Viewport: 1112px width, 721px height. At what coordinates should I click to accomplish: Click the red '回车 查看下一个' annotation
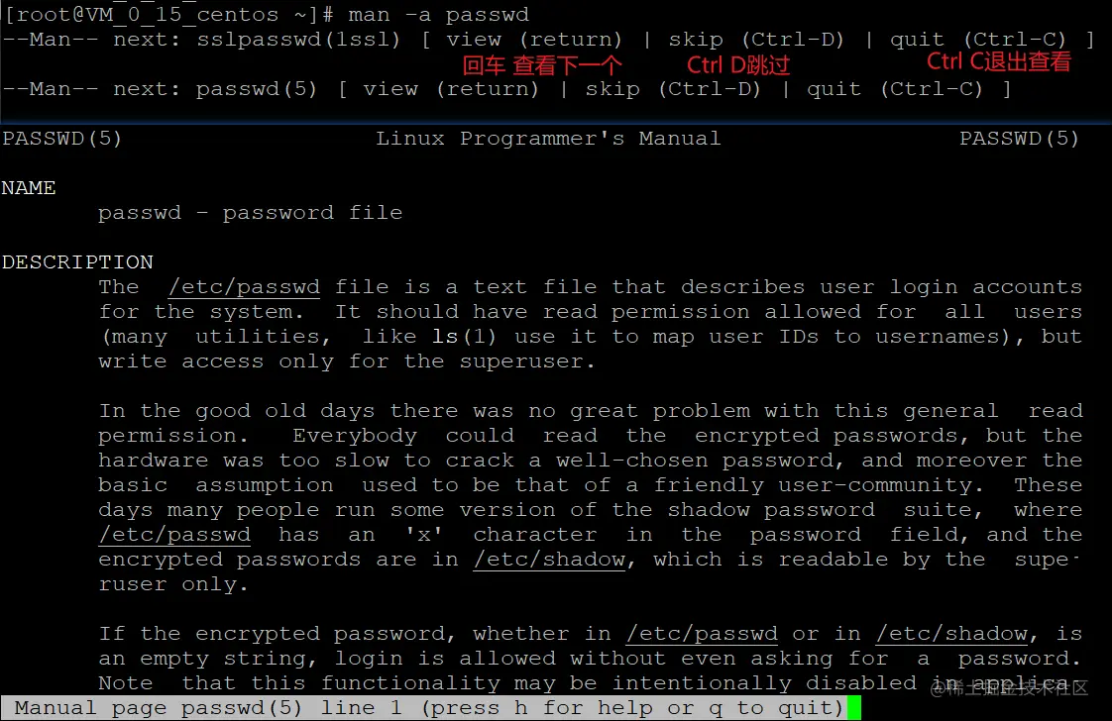point(542,65)
